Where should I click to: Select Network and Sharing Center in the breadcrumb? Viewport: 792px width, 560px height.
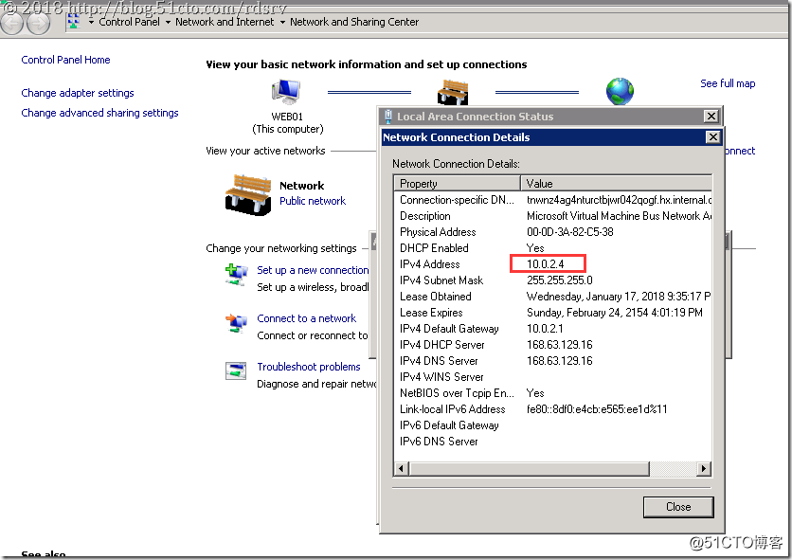(354, 22)
